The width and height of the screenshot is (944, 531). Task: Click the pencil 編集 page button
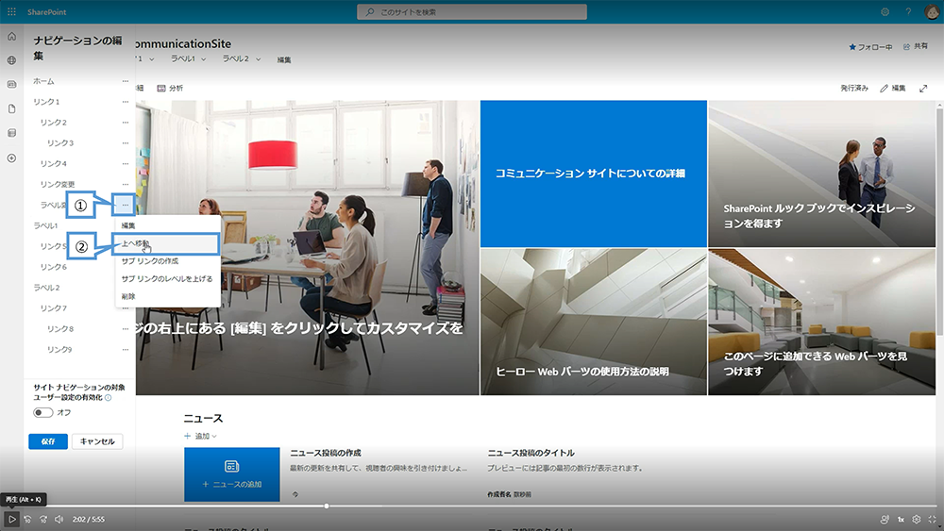point(893,89)
